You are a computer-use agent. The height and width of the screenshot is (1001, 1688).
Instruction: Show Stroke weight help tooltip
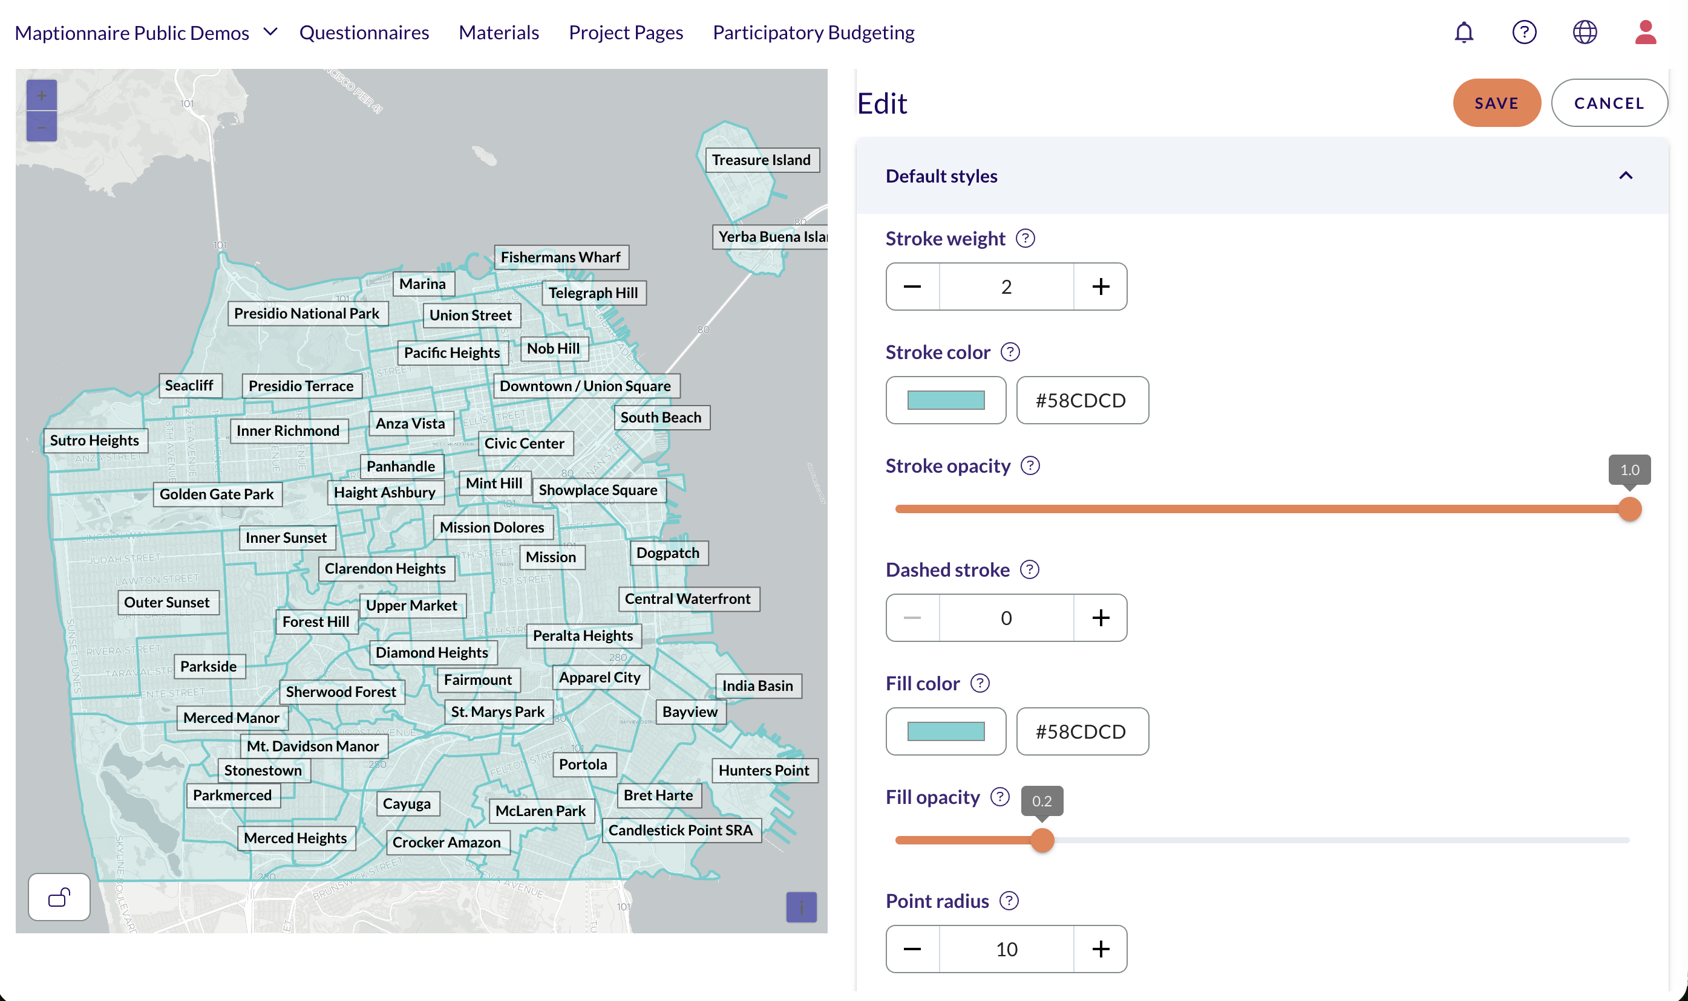point(1026,239)
